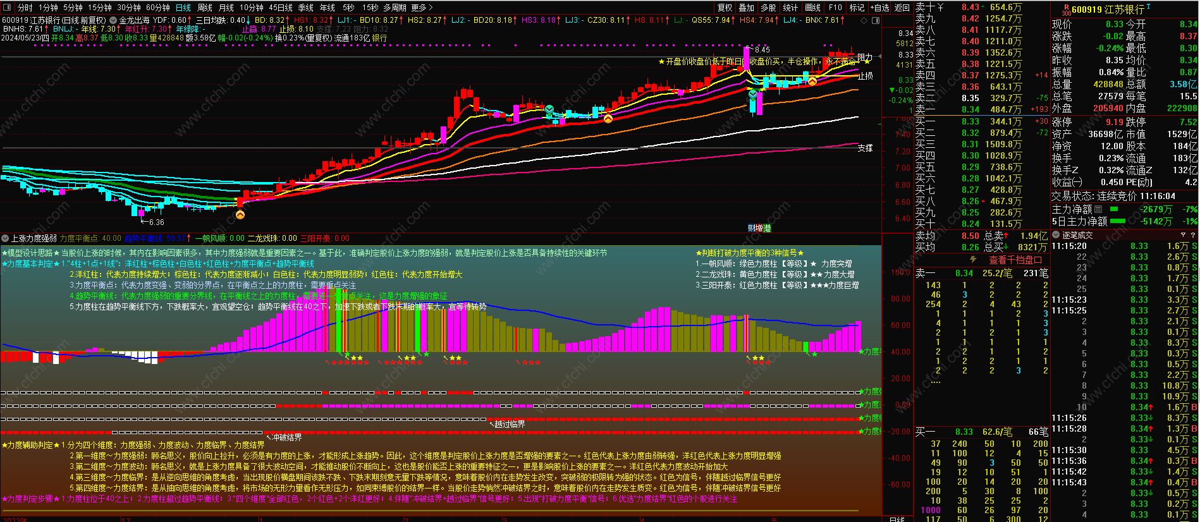Switch to 周线 weekly chart
This screenshot has width=1200, height=522.
tap(205, 8)
